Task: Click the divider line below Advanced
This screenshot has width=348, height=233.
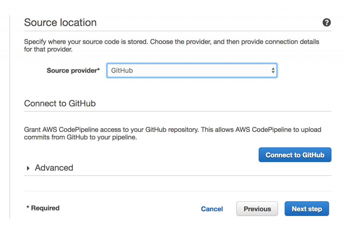Action: tap(177, 176)
